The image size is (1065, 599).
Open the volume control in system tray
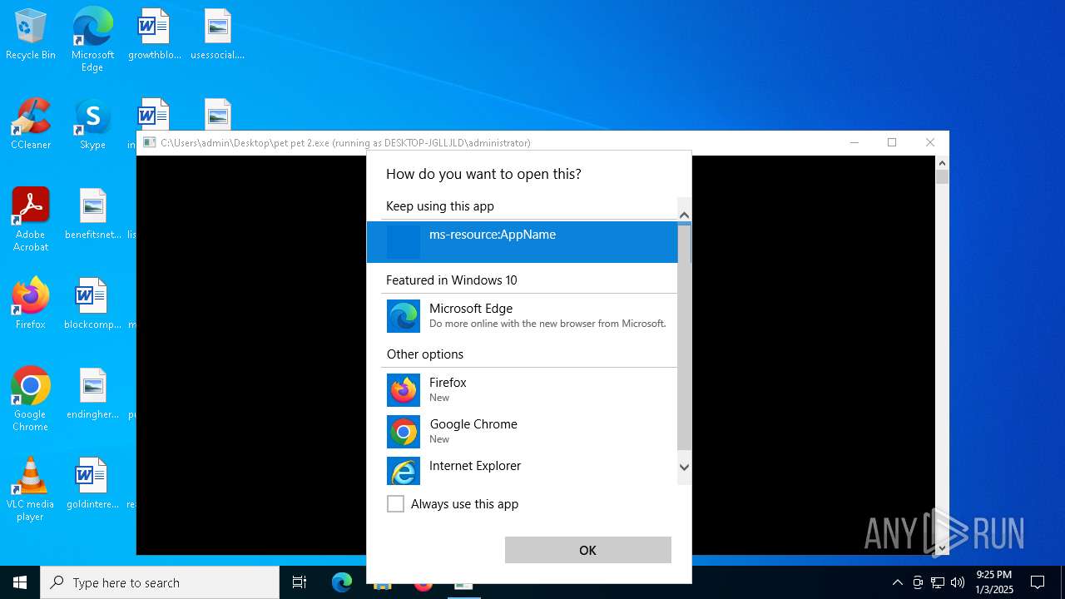click(958, 582)
